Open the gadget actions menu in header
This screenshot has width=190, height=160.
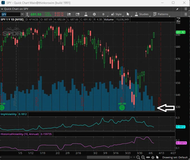coord(186,9)
